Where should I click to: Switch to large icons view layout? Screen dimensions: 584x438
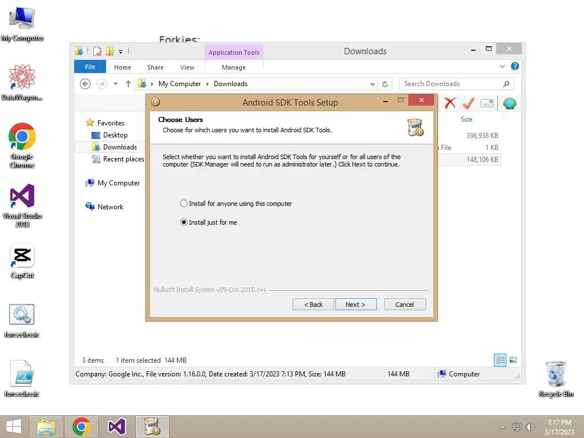click(513, 360)
